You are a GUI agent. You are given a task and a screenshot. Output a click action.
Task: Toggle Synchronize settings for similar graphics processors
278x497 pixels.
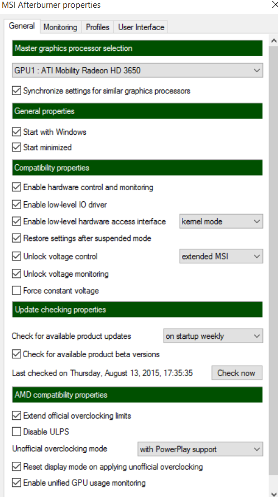pos(16,91)
